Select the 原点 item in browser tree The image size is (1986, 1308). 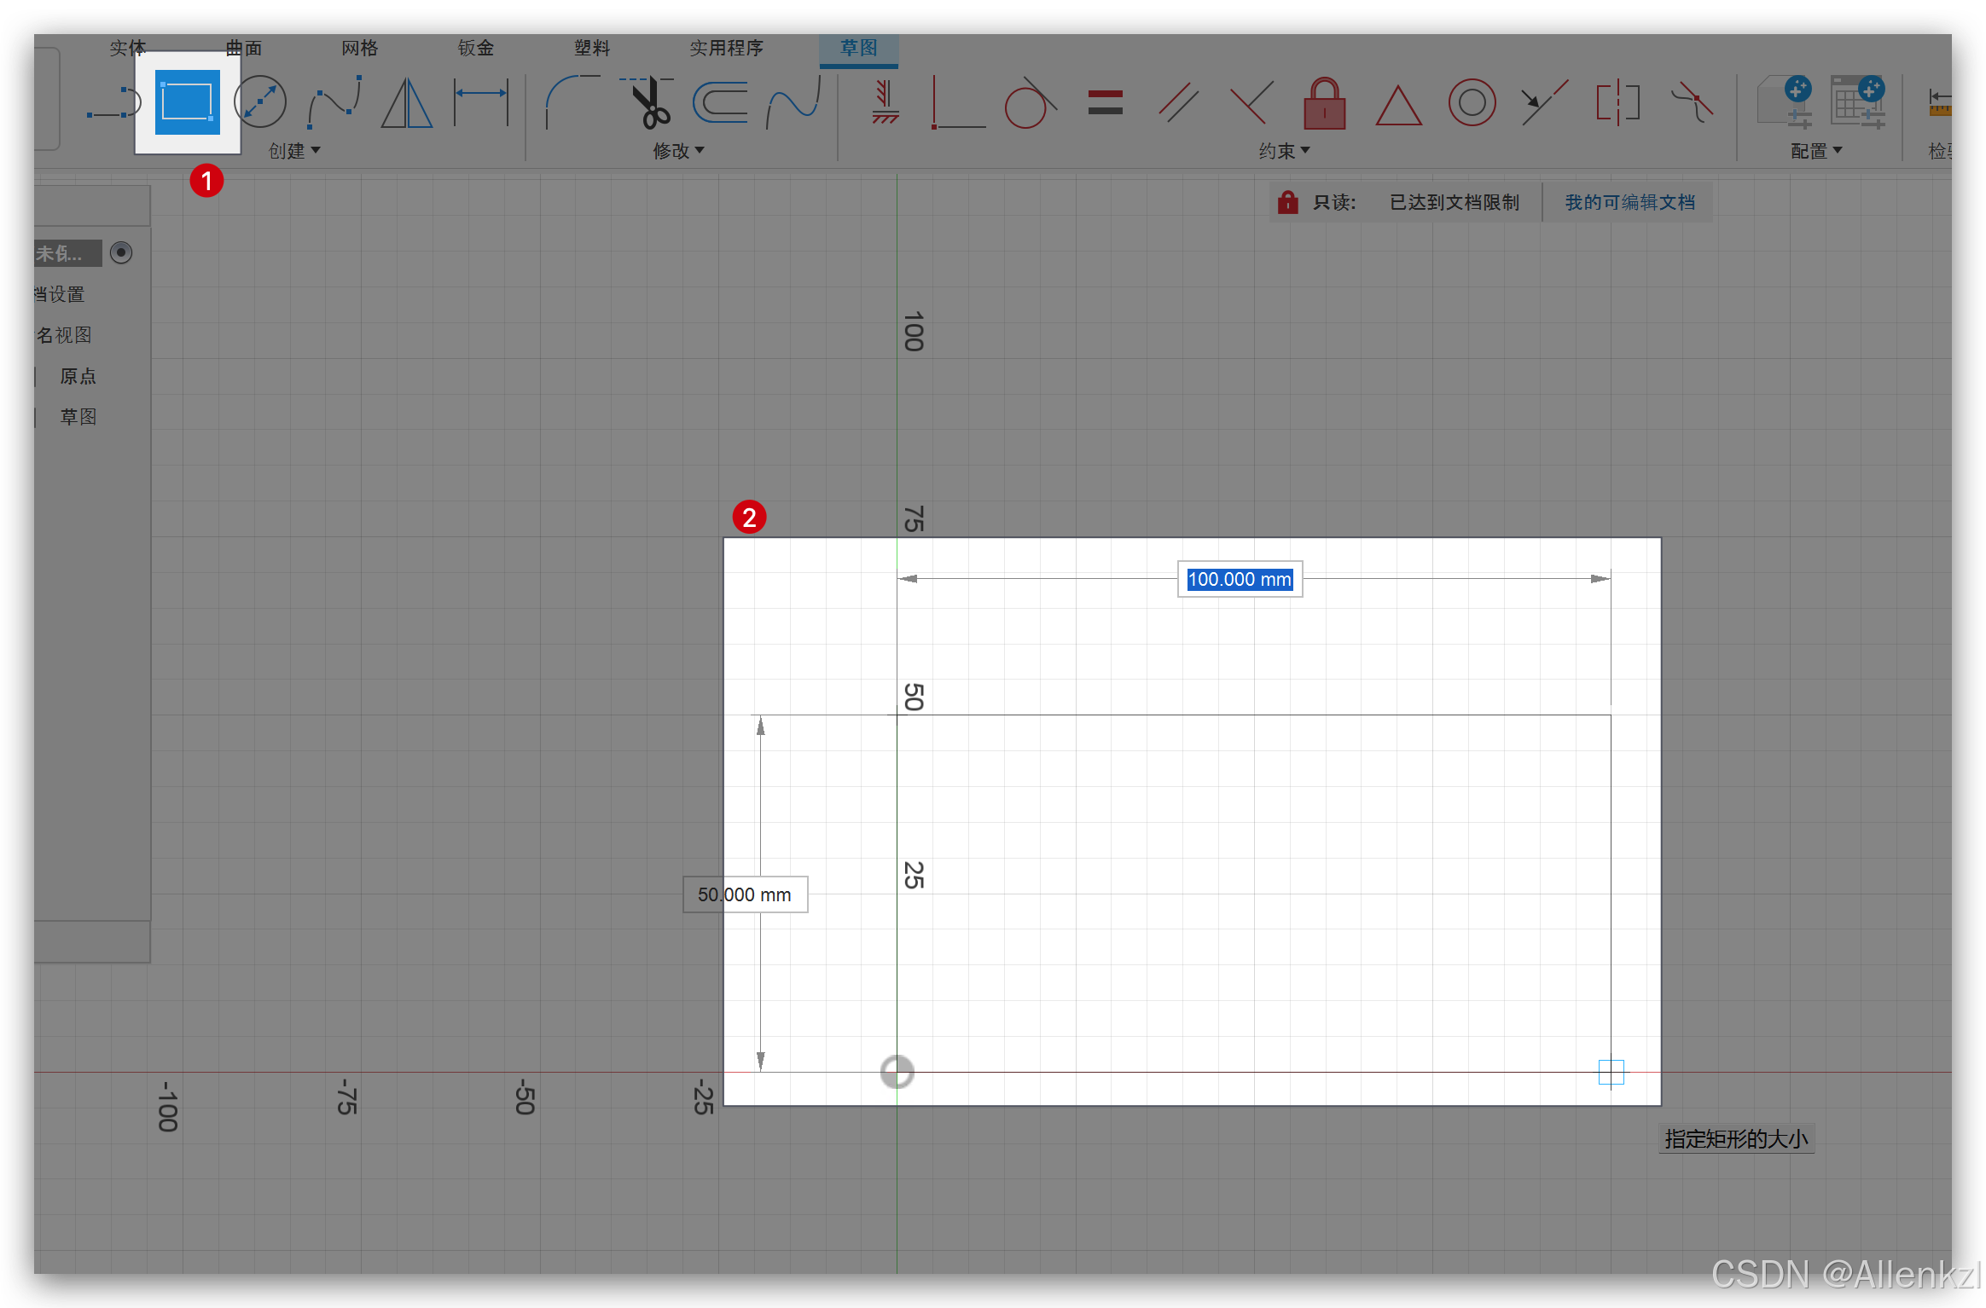[x=78, y=376]
